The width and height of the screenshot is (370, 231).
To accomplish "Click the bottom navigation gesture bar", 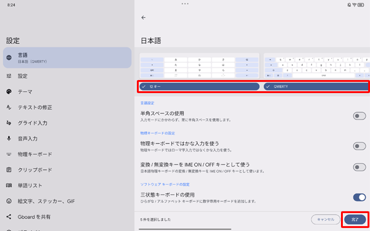I will (x=185, y=229).
